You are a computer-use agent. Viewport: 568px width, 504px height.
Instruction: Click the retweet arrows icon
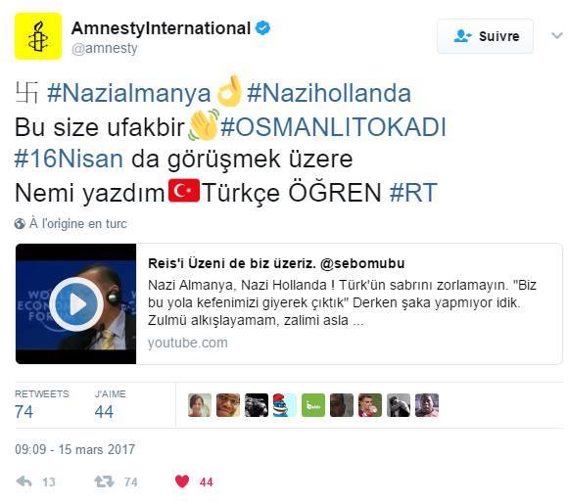click(x=105, y=481)
